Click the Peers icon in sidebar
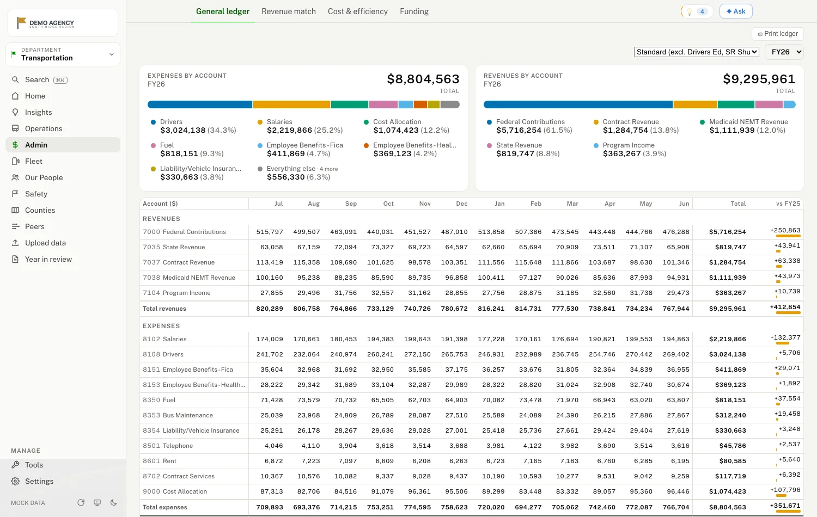The height and width of the screenshot is (517, 817). click(x=15, y=226)
